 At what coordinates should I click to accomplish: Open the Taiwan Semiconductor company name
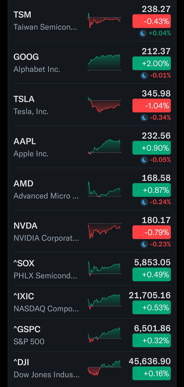(x=45, y=27)
